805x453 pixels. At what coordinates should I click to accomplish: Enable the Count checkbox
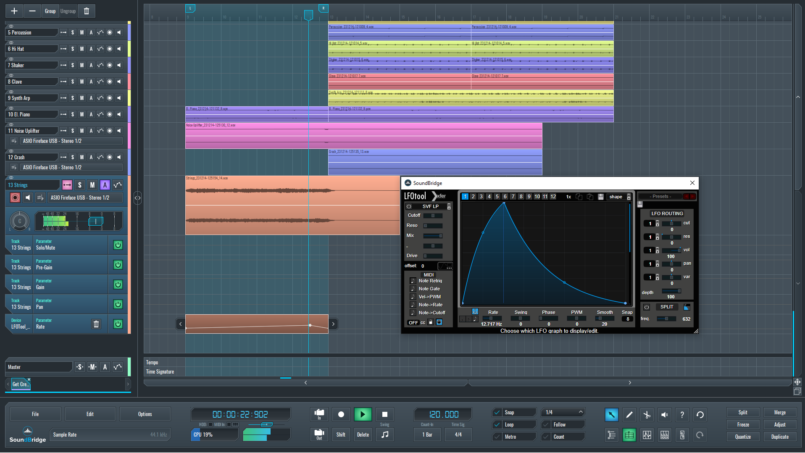pos(546,437)
